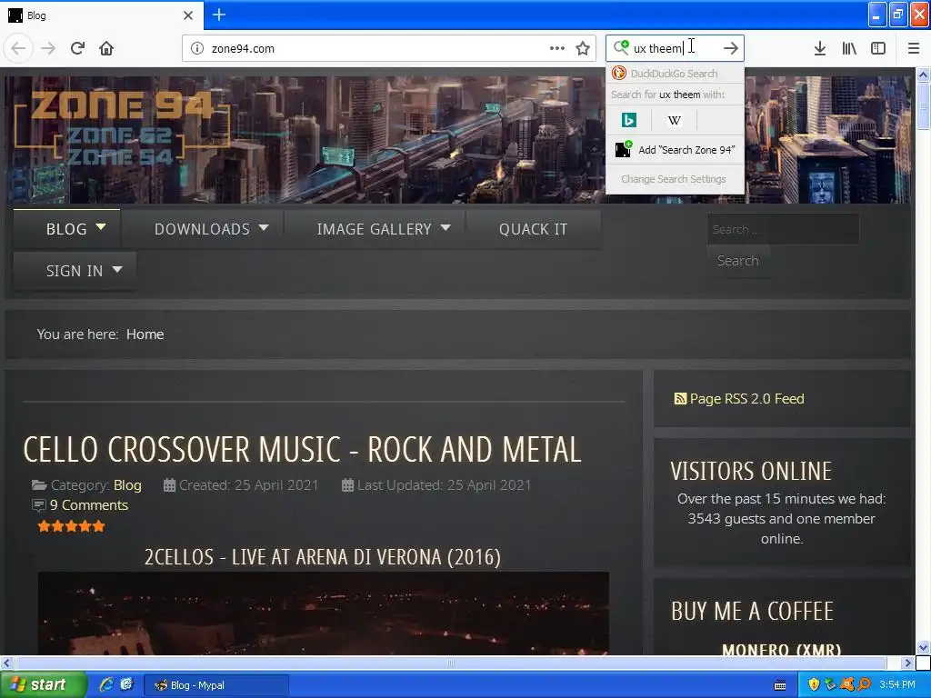Search with Wikipedia one-off engine

pos(674,121)
